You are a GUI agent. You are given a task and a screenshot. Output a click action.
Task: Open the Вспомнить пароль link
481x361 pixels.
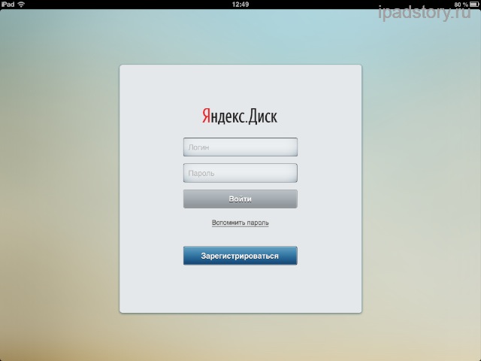pyautogui.click(x=240, y=223)
